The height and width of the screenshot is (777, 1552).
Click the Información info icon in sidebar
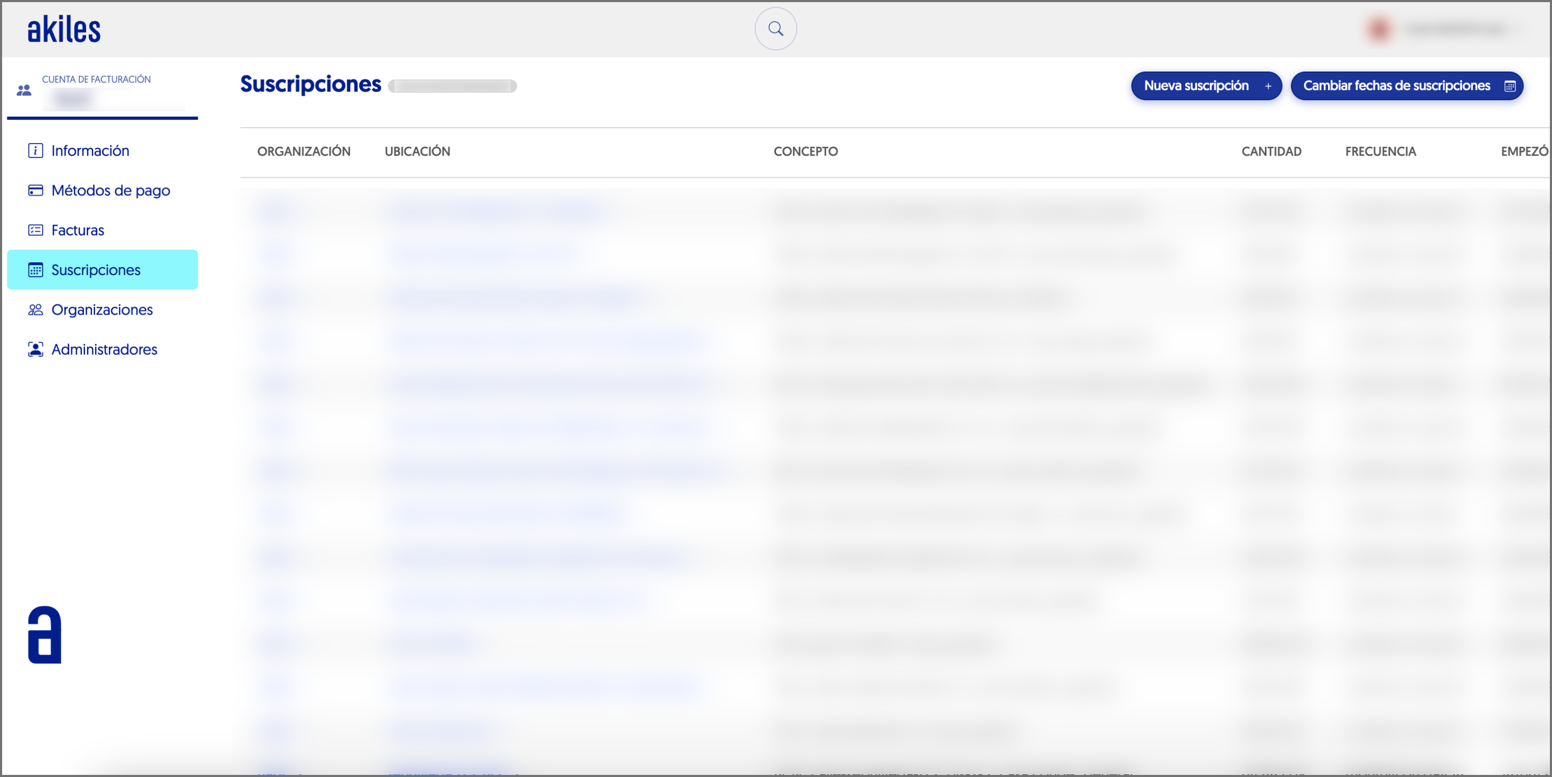[35, 150]
